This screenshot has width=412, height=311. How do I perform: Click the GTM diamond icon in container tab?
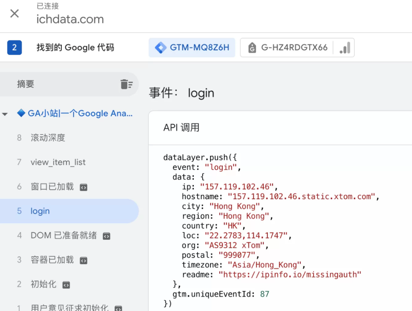161,48
